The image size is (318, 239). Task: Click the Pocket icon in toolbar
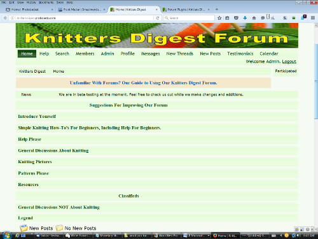pyautogui.click(x=236, y=18)
